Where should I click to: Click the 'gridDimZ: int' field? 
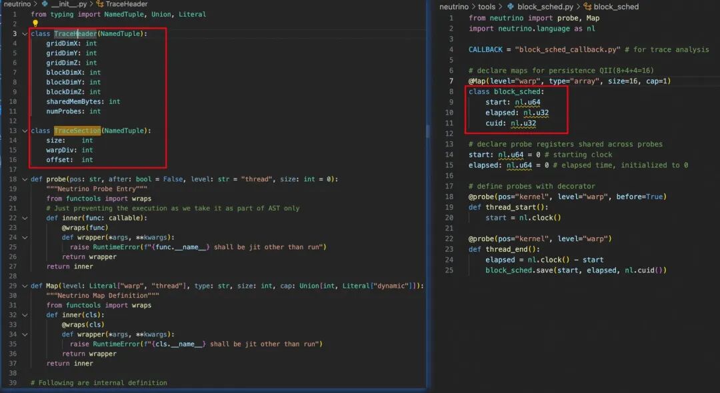click(71, 63)
